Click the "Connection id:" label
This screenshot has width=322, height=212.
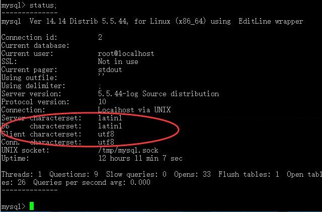click(x=29, y=37)
